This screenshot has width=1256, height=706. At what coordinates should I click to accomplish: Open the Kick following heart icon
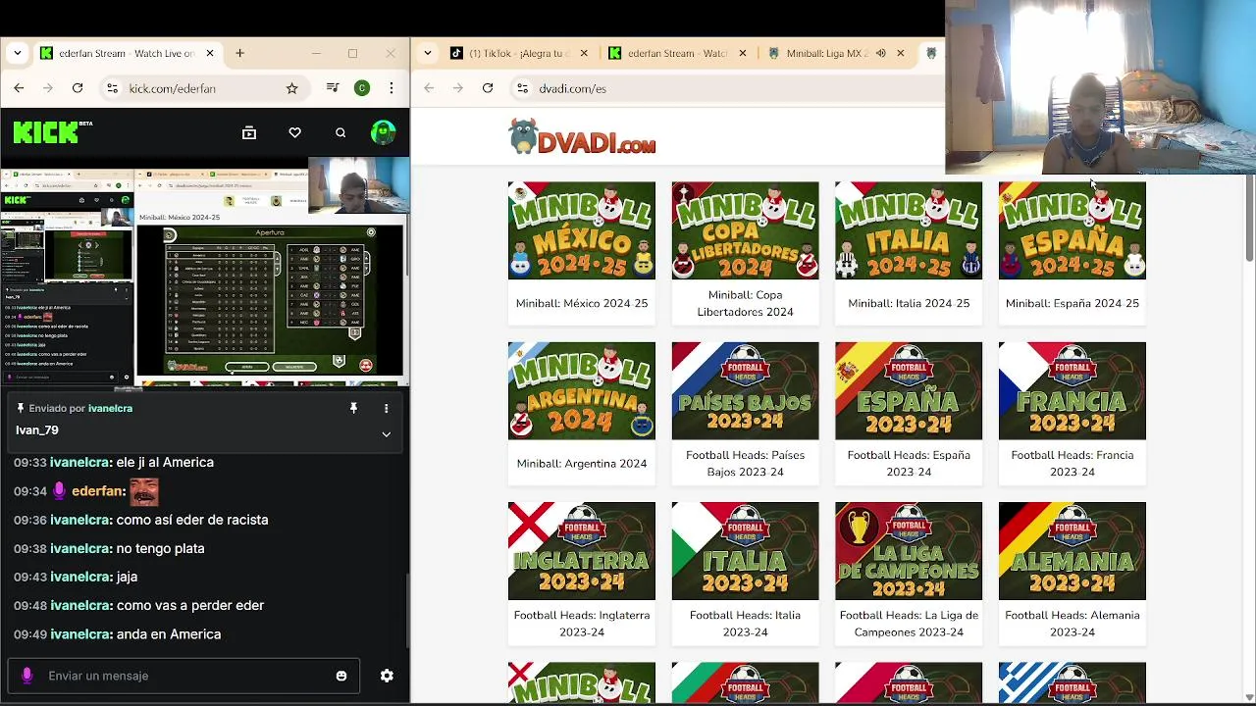(294, 132)
